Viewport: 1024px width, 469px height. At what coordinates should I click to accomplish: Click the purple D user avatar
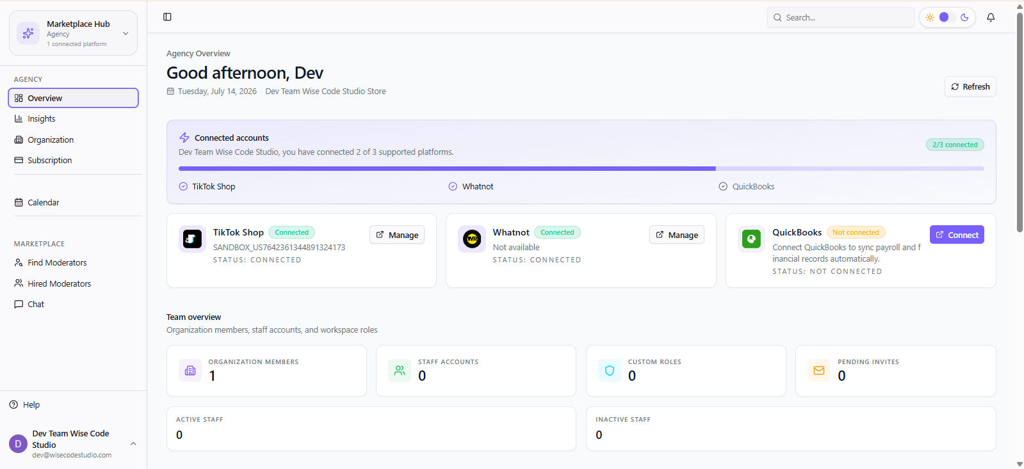tap(18, 443)
